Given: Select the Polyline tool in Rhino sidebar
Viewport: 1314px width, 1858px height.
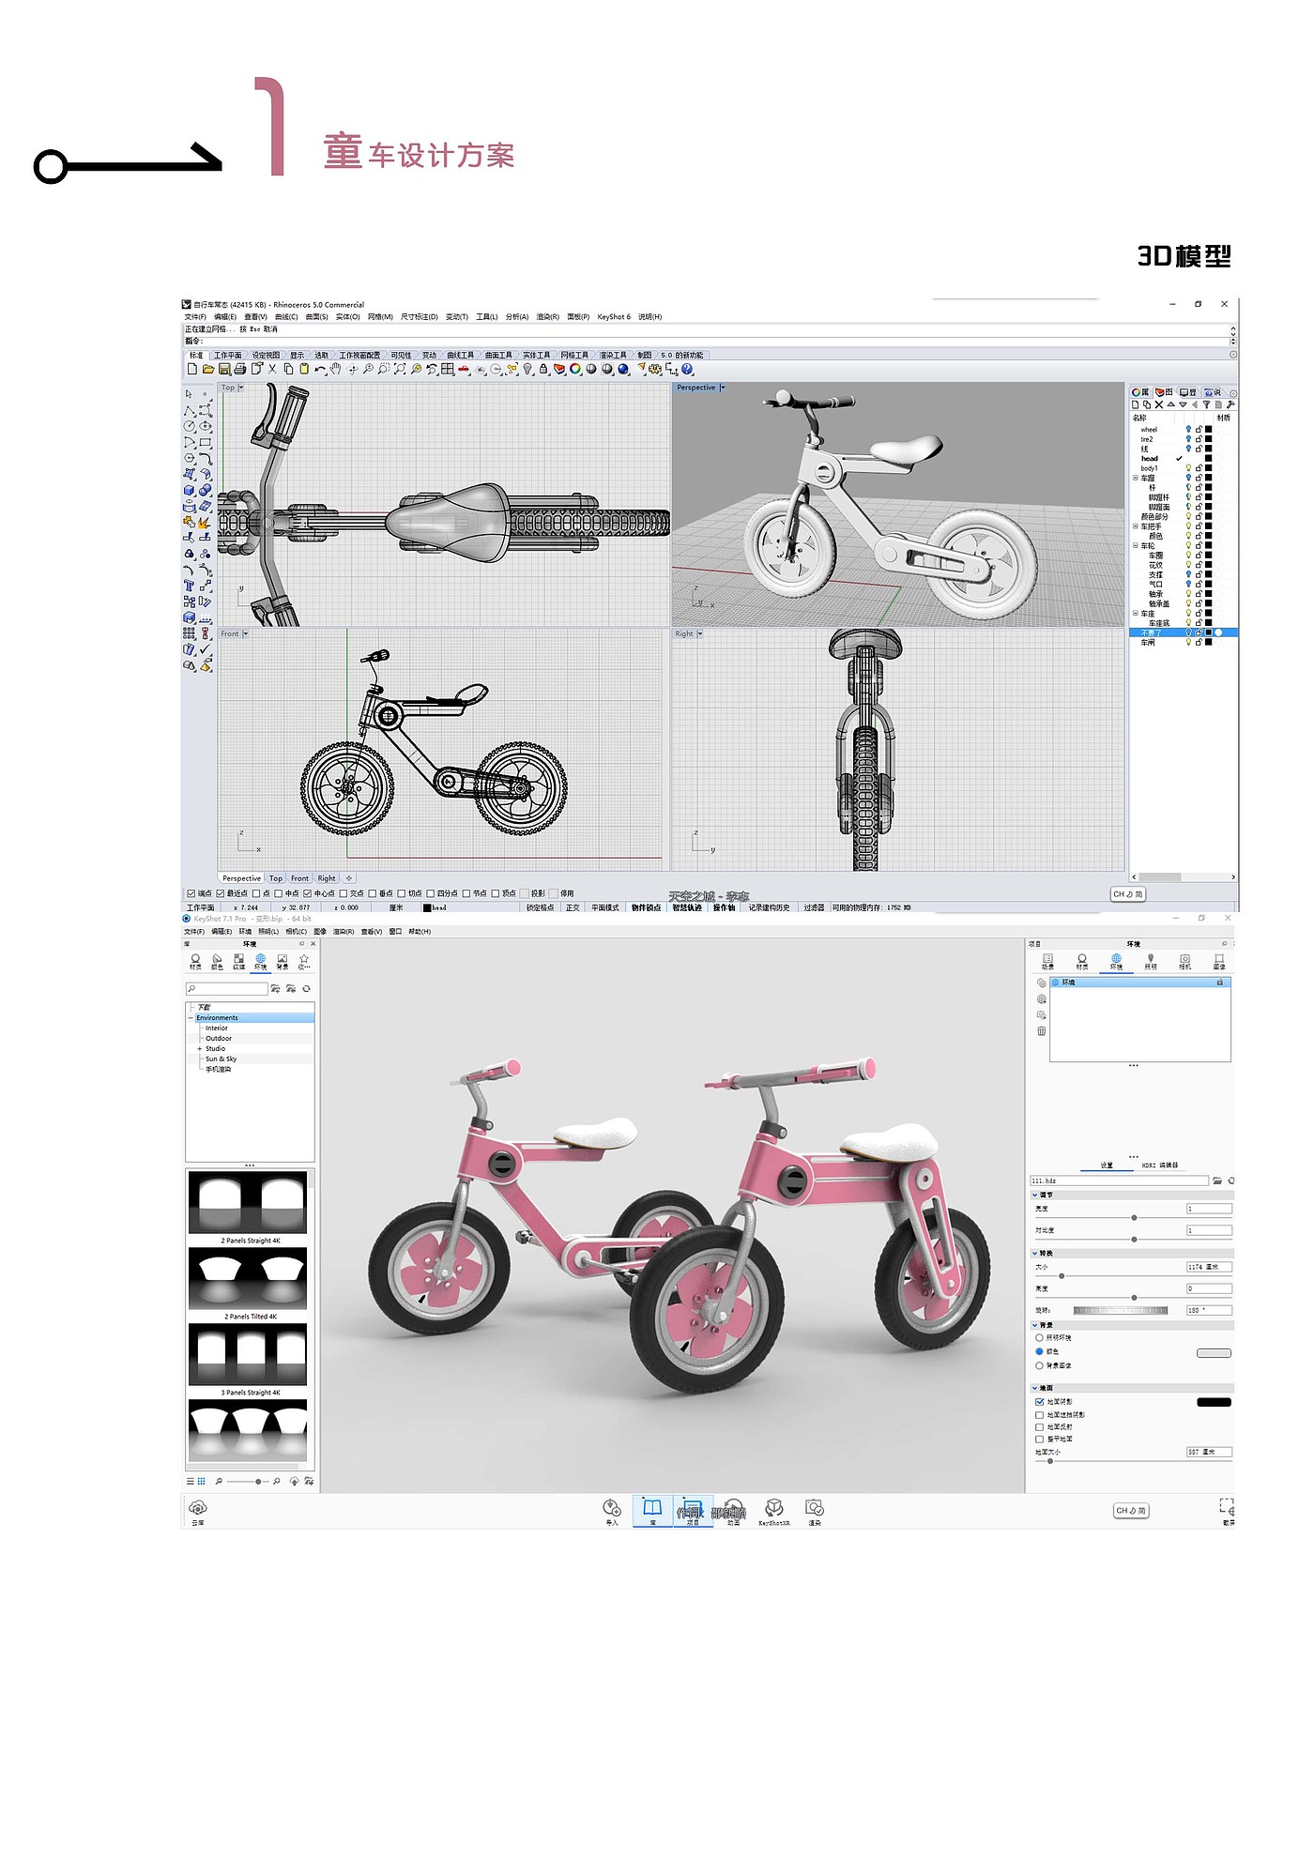Looking at the screenshot, I should coord(190,410).
